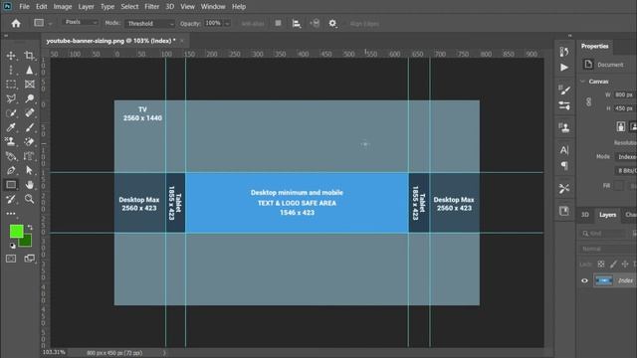Toggle lock image pixels brush icon
This screenshot has height=358, width=637.
pyautogui.click(x=613, y=265)
